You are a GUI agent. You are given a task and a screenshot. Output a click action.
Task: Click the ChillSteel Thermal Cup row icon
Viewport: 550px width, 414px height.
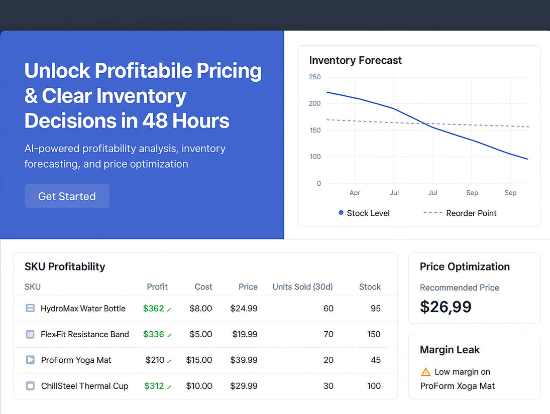(x=30, y=386)
